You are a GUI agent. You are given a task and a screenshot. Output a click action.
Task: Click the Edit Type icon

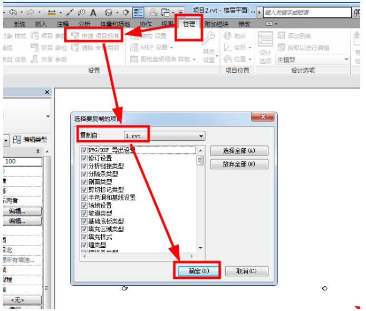click(x=17, y=140)
